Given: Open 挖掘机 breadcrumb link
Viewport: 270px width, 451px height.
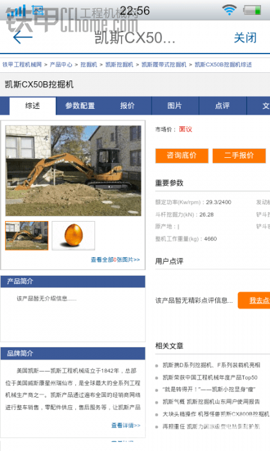Looking at the screenshot, I should (x=89, y=64).
